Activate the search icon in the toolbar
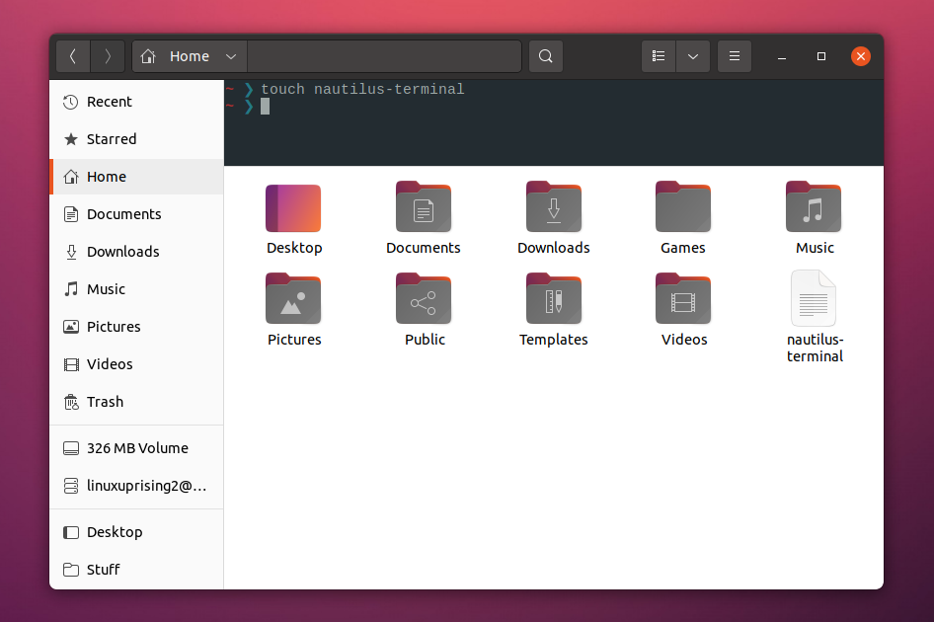 point(545,56)
